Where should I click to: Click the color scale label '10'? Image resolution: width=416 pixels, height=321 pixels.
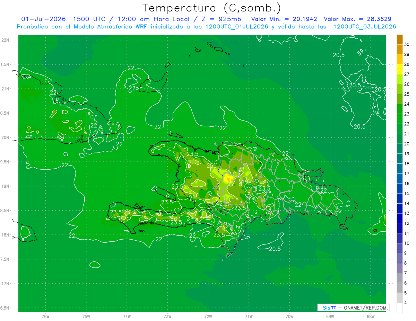(407, 243)
